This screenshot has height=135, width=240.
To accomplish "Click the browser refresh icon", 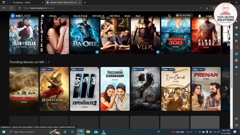I will pyautogui.click(x=11, y=8).
